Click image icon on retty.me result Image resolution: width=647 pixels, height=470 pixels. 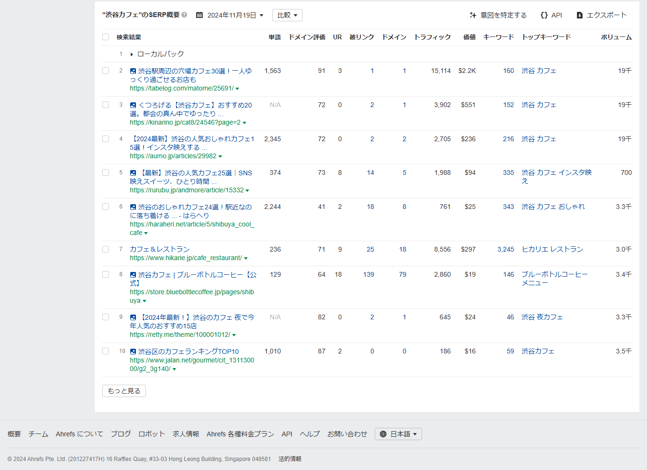coord(133,317)
